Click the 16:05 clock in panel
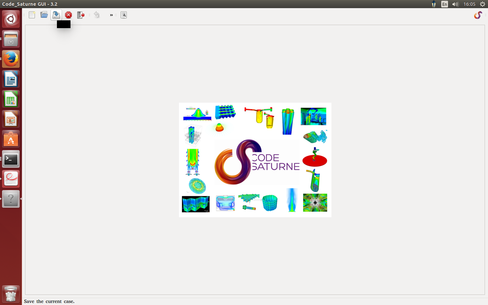The width and height of the screenshot is (488, 305). click(x=469, y=4)
